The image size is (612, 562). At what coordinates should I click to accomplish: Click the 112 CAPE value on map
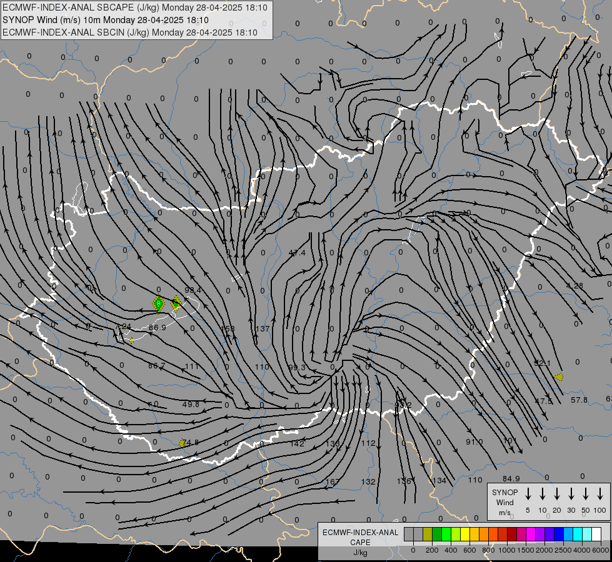point(368,443)
